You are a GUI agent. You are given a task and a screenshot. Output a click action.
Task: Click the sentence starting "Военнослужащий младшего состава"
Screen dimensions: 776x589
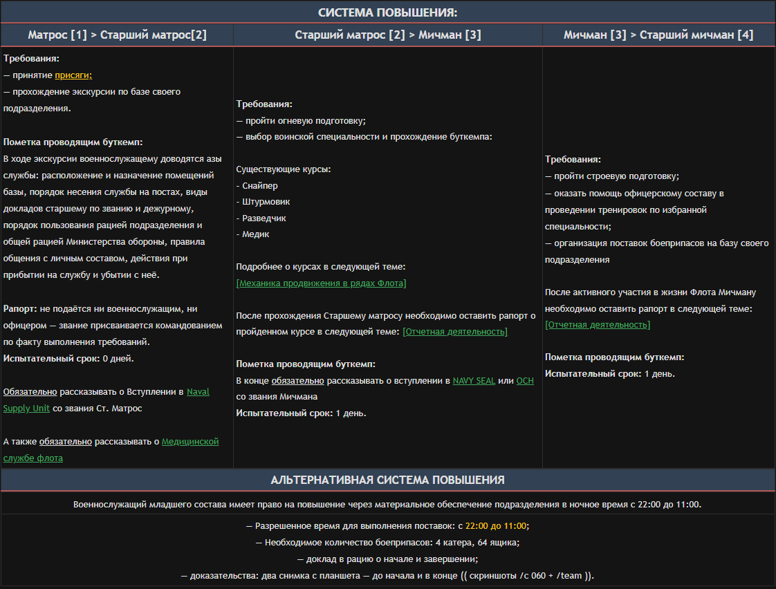click(387, 505)
